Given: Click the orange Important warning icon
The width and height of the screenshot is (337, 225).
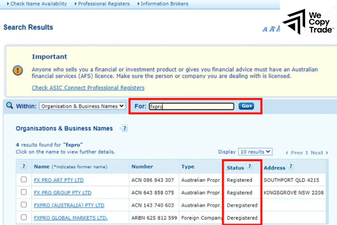Looking at the screenshot, I should [x=17, y=71].
